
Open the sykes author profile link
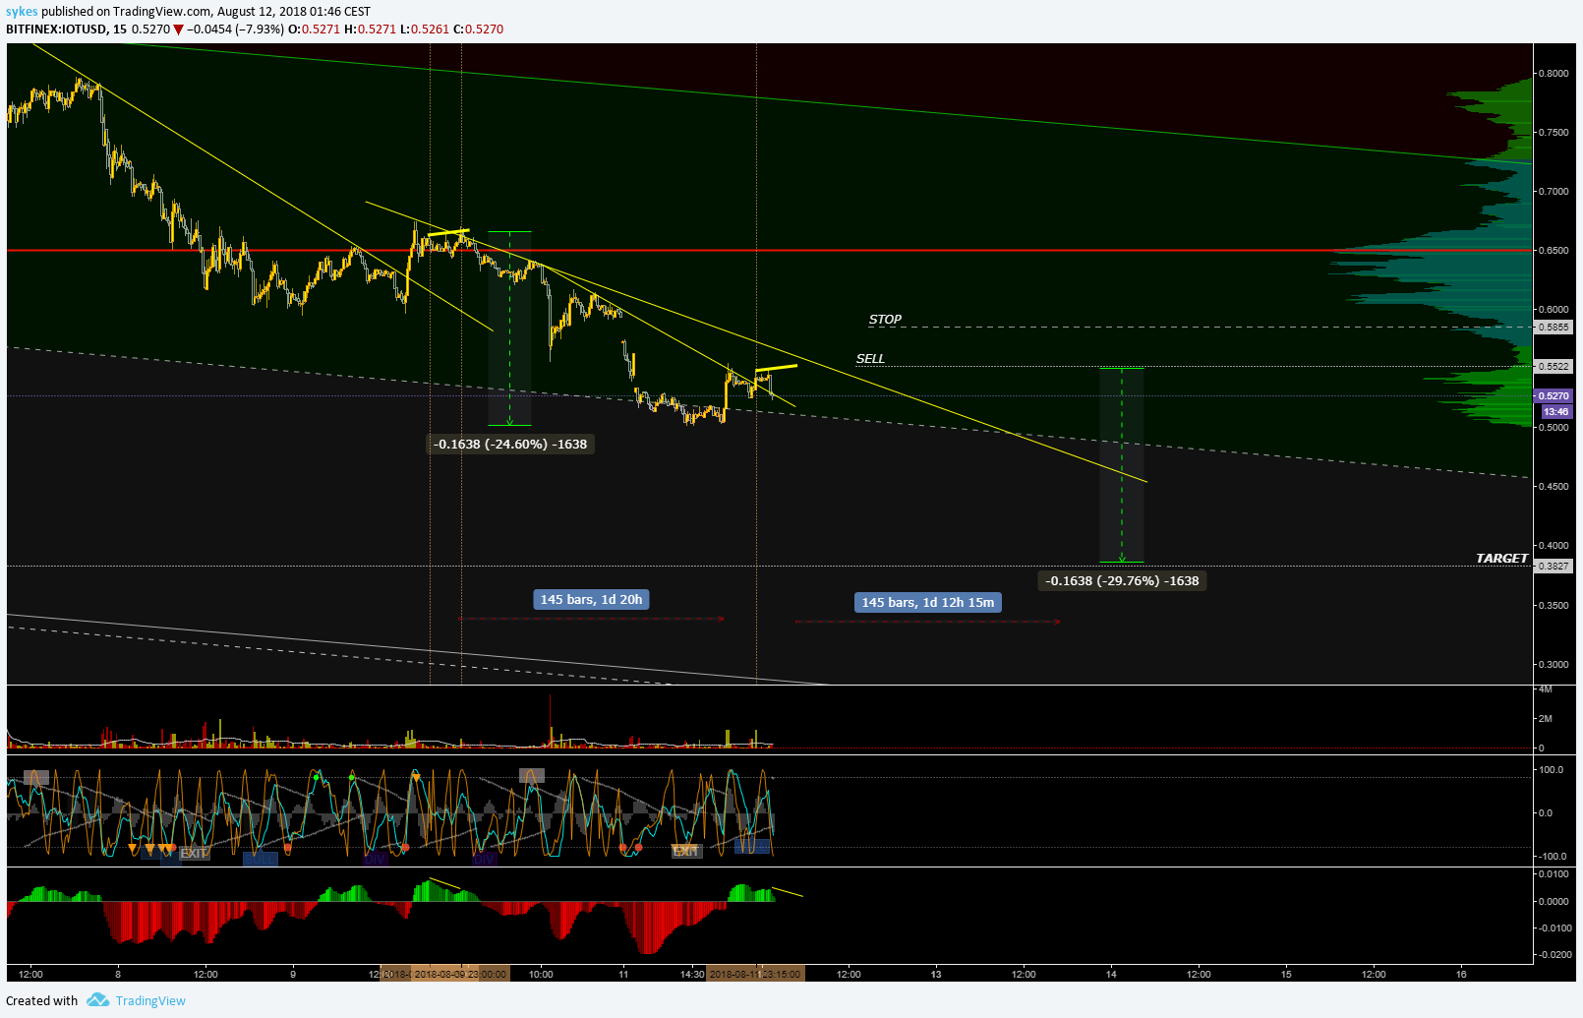click(22, 12)
